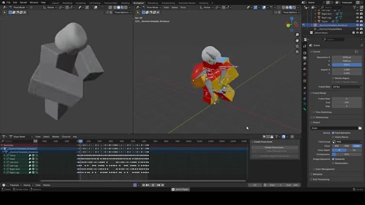Open the File menu
The width and height of the screenshot is (365, 205).
tap(9, 3)
